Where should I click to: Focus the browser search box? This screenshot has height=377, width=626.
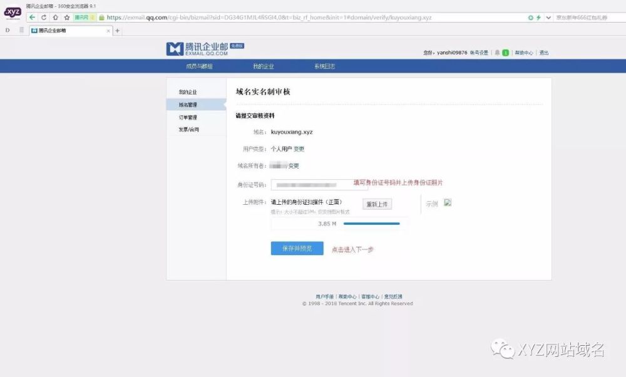pos(589,18)
